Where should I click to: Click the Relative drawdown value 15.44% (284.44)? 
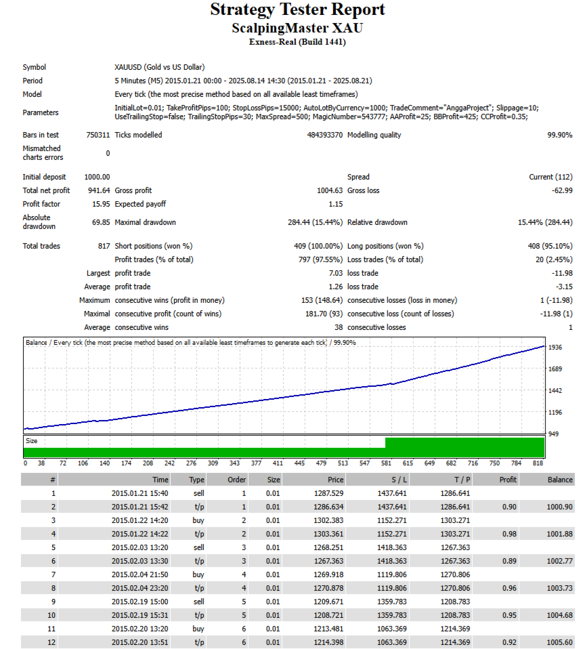(545, 222)
